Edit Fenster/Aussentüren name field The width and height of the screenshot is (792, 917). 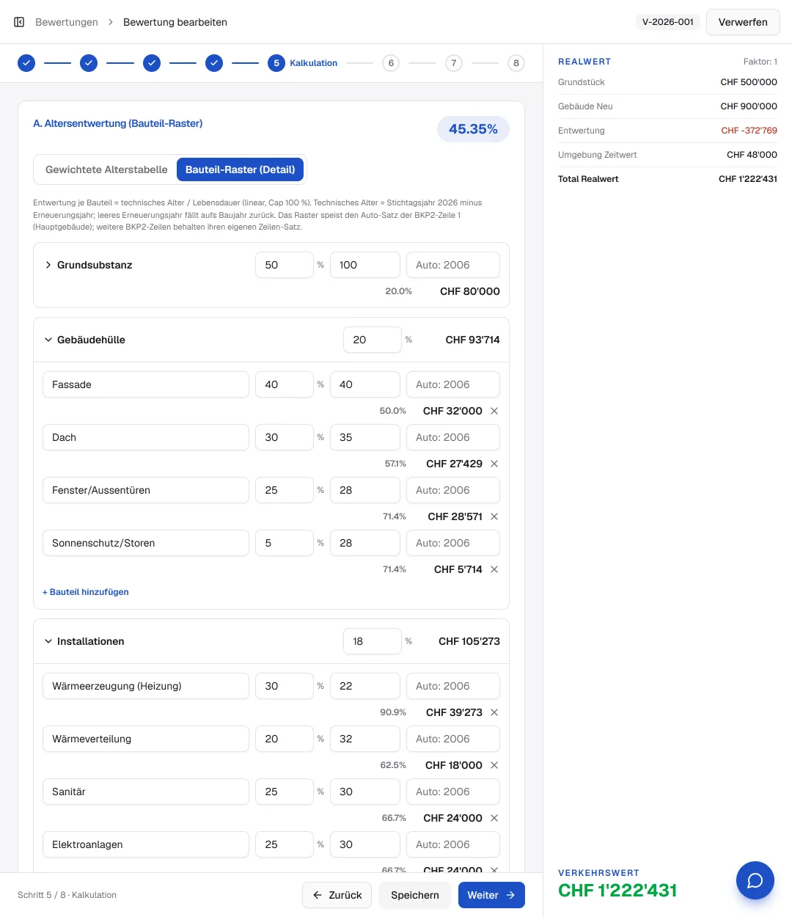(x=146, y=490)
